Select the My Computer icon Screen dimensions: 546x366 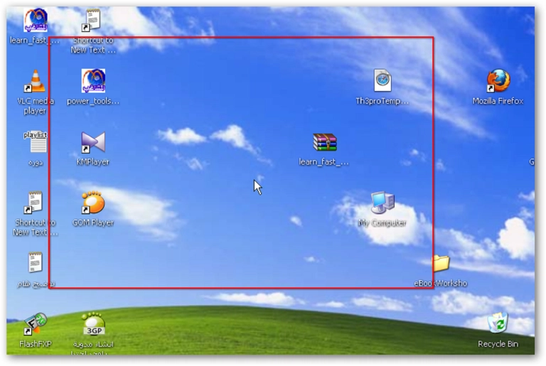(x=382, y=203)
